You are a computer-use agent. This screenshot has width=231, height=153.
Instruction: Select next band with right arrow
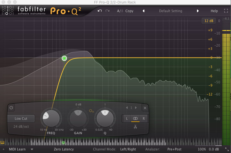(x=136, y=108)
